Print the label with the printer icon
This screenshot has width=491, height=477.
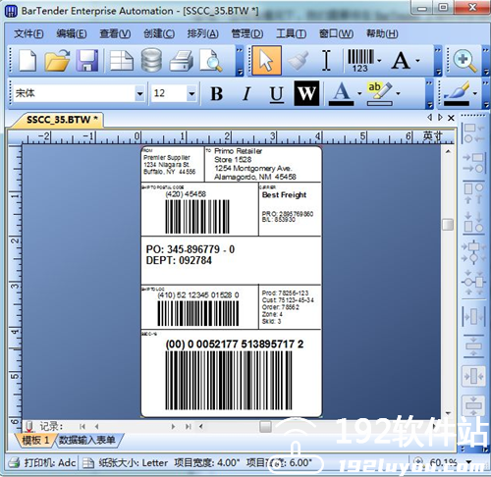click(x=181, y=60)
